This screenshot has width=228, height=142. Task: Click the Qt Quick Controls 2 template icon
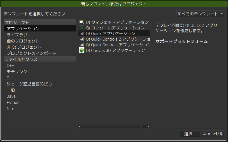[x=82, y=39]
